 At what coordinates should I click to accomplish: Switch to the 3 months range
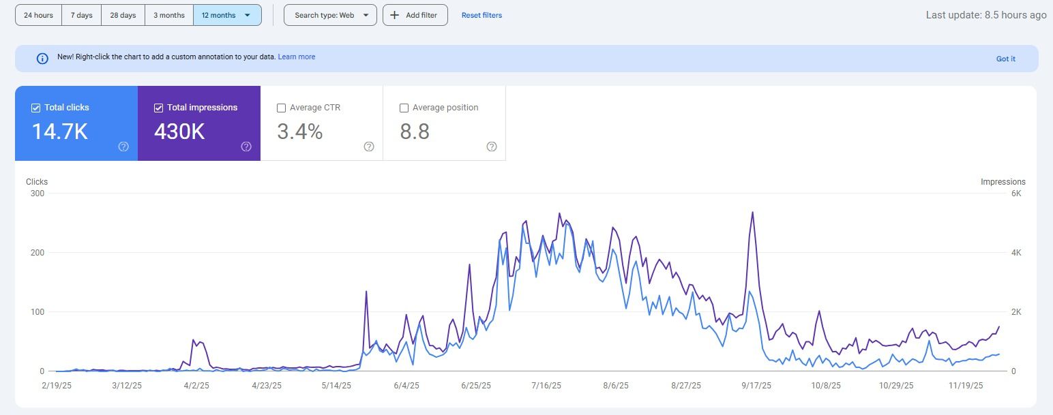[x=168, y=15]
